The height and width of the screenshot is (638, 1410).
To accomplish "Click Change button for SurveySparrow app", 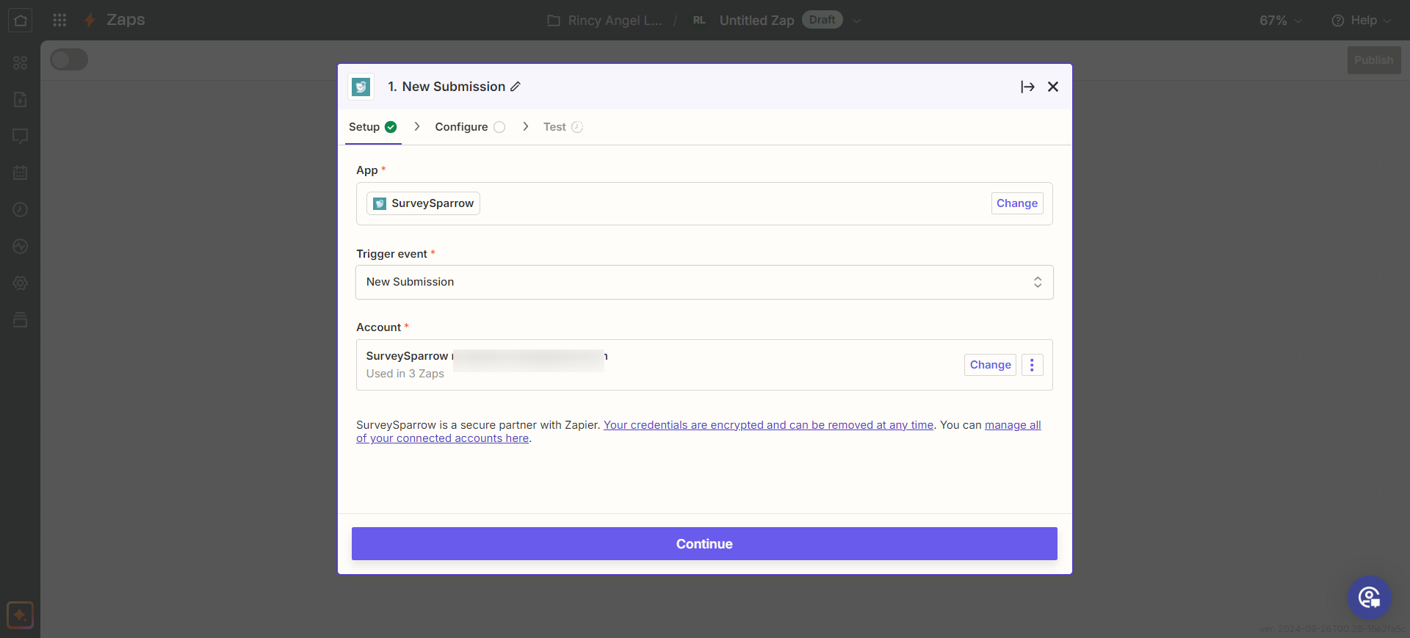I will point(1016,203).
